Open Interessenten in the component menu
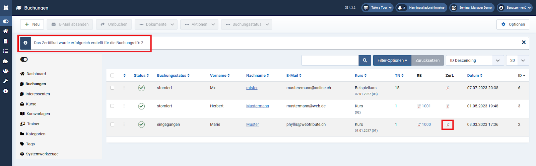Screen dimensions: 536x166 pyautogui.click(x=35, y=94)
